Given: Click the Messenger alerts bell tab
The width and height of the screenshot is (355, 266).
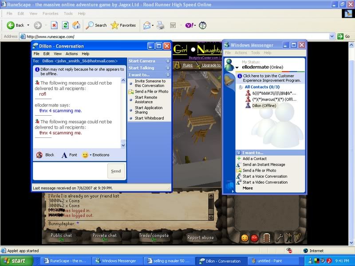Looking at the screenshot, I should pos(229,80).
